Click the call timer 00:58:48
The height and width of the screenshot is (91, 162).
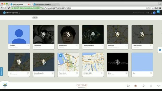82,85
